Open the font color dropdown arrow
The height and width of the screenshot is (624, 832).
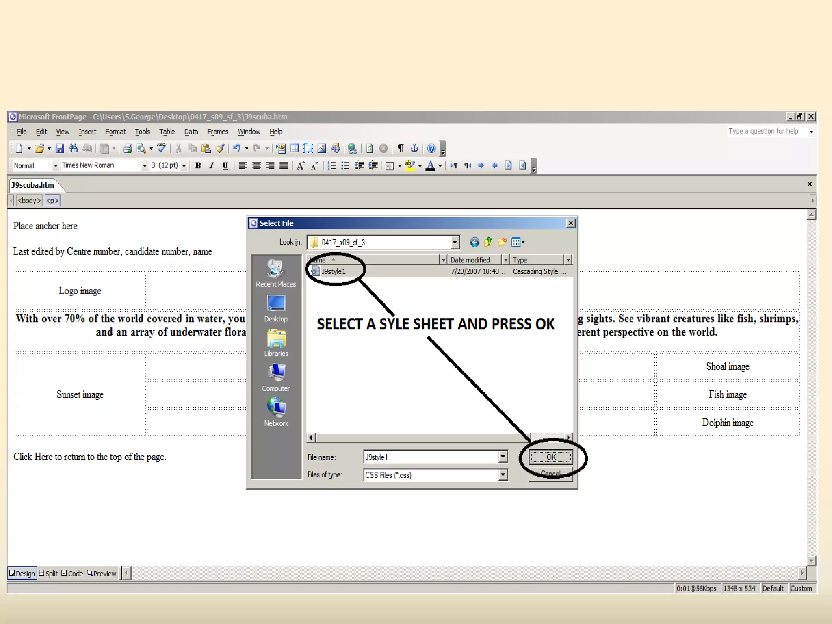[440, 165]
